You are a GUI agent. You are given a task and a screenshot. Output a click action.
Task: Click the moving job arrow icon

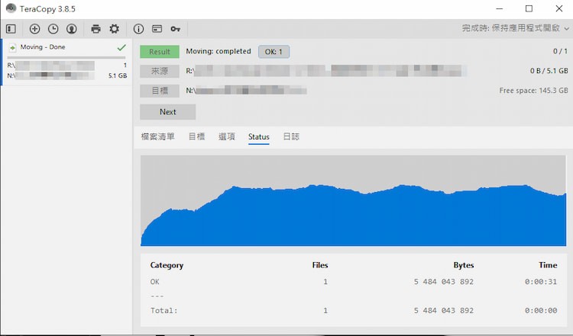click(12, 47)
